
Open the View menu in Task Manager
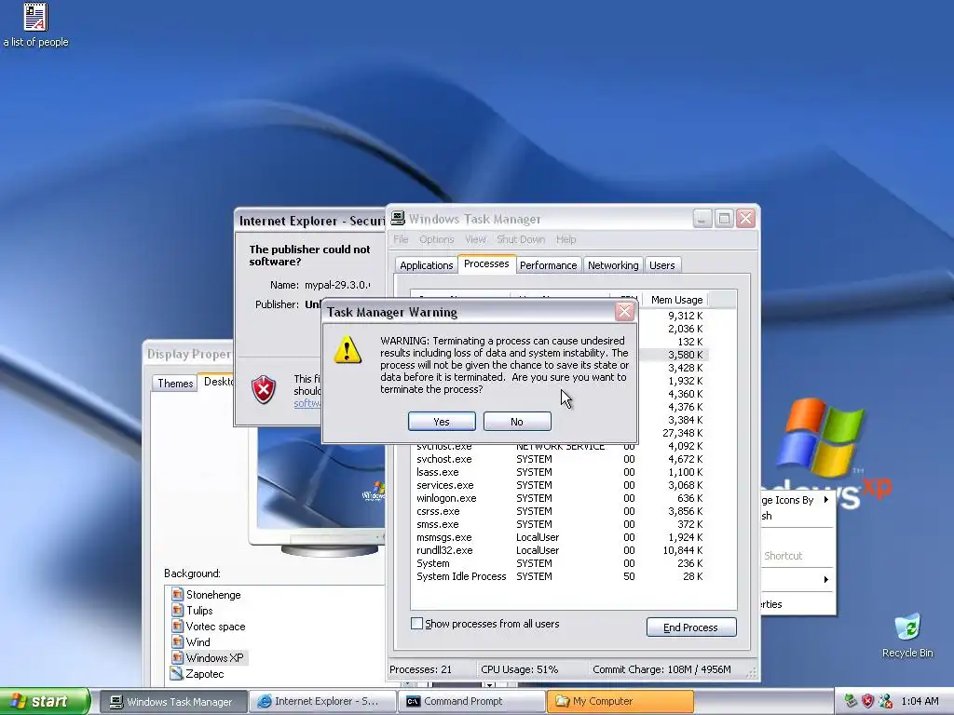pos(475,239)
